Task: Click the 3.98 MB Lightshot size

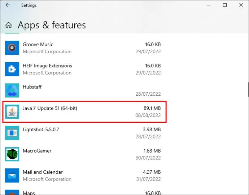Action: (152, 130)
